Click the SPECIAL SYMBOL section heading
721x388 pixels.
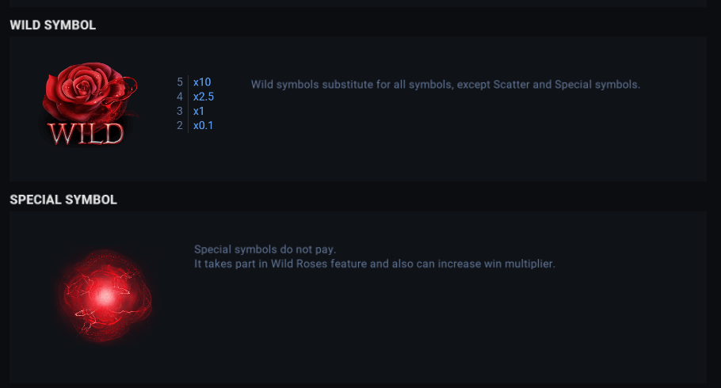tap(63, 200)
